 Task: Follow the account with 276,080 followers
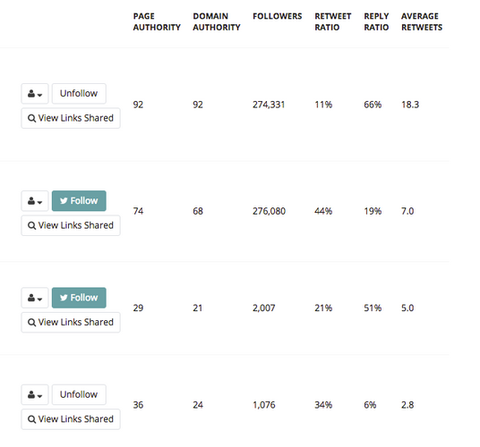coord(79,201)
